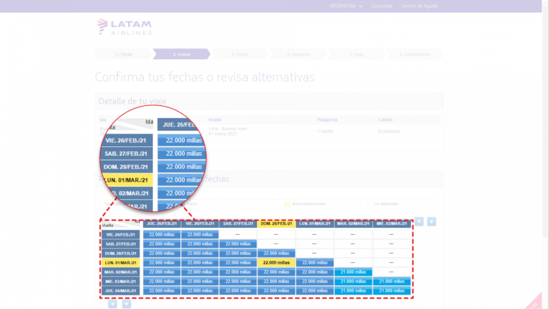Screen dimensions: 549x309
Task: Select the LUN. 01/MAR./21 return row header
Action: pyautogui.click(x=121, y=263)
